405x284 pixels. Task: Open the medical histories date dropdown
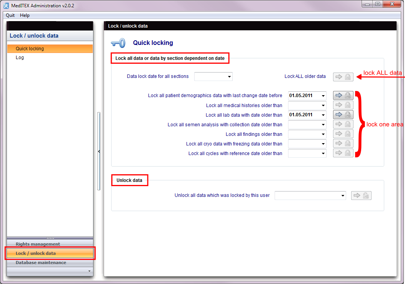tap(323, 106)
